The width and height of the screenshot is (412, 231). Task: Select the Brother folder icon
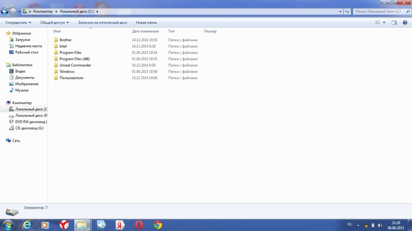(x=56, y=40)
